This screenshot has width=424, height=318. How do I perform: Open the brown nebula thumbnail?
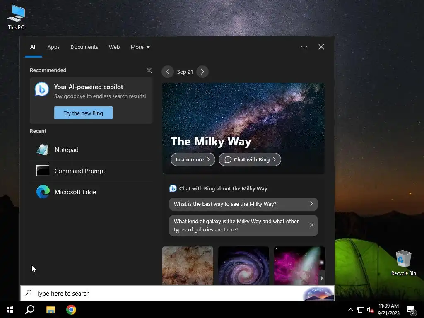click(188, 265)
